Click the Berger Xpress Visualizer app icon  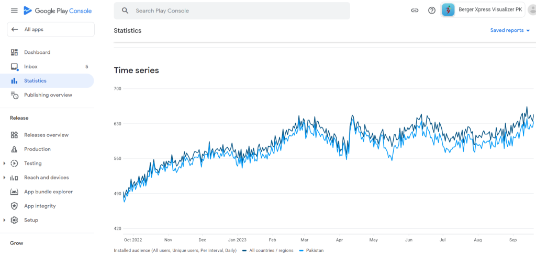coord(448,10)
